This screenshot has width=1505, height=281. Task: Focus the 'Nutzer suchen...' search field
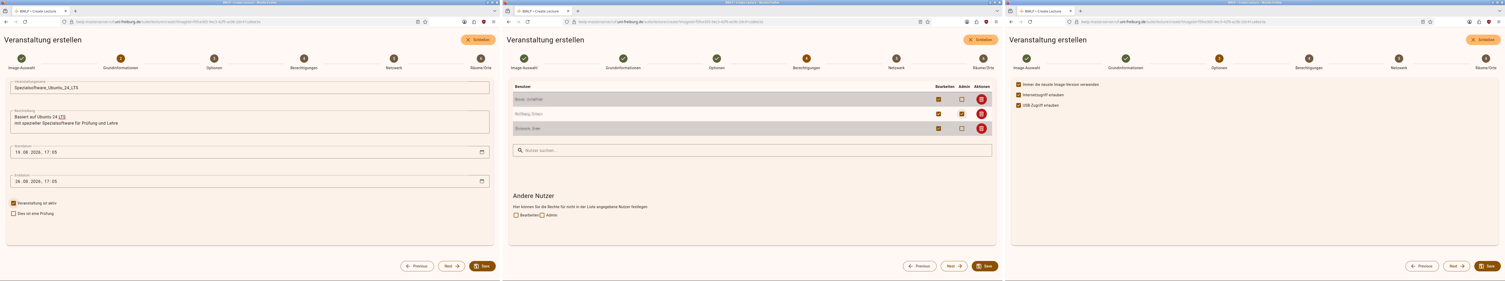[752, 150]
